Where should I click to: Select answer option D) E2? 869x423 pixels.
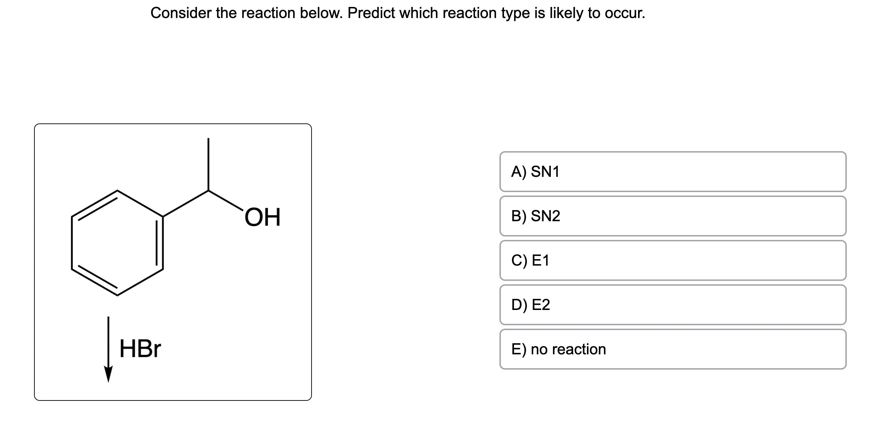673,305
